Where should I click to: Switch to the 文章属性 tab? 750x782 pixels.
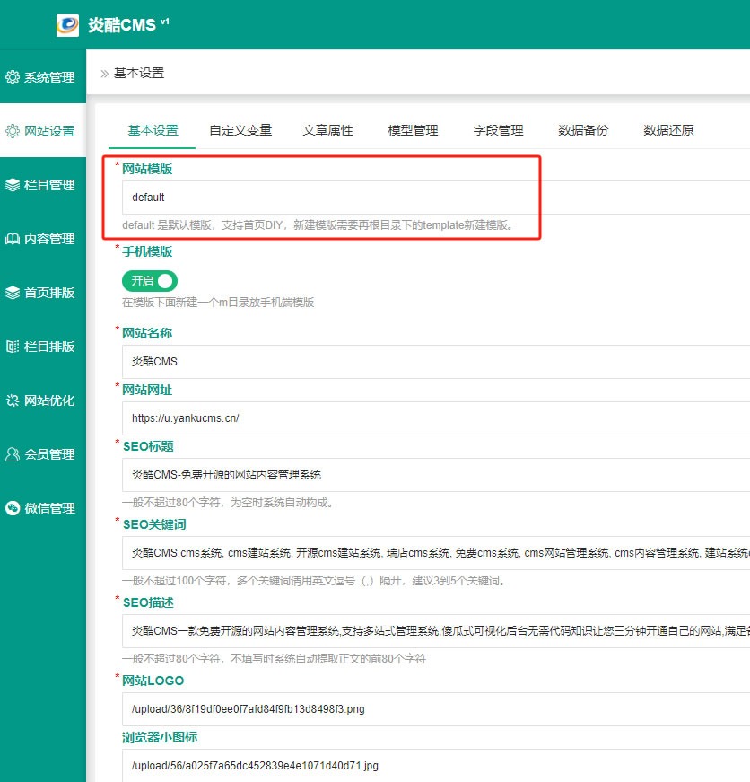(327, 131)
